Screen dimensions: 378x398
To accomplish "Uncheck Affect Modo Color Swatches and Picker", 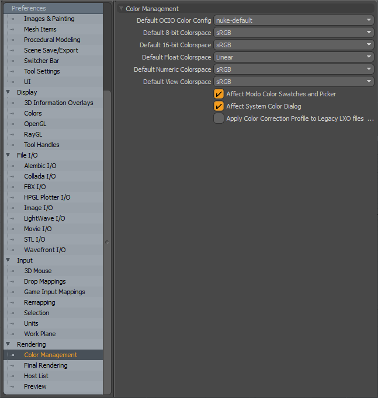I will tap(219, 94).
